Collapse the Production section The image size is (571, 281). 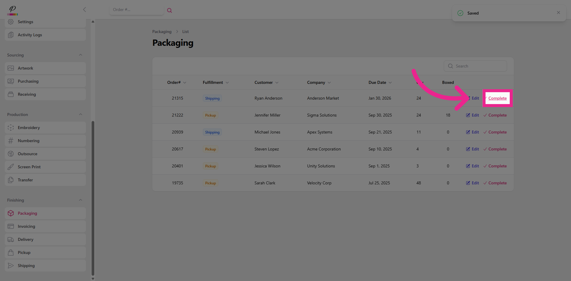pos(81,114)
